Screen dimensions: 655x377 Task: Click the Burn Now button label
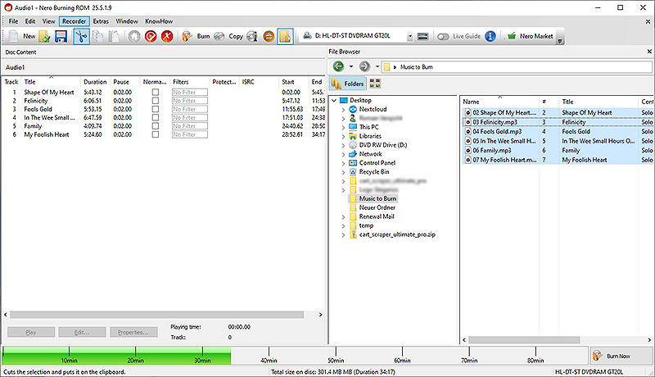618,357
